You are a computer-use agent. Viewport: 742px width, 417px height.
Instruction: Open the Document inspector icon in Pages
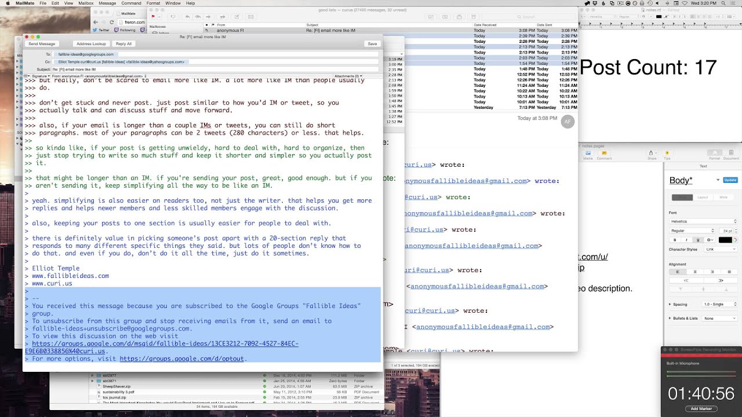[x=731, y=153]
